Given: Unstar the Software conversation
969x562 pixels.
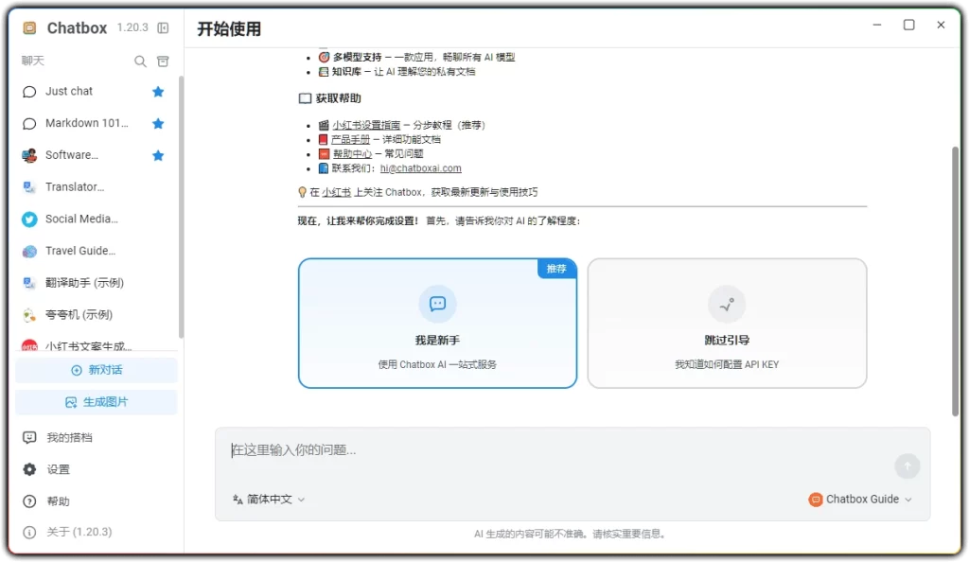Looking at the screenshot, I should coord(158,155).
